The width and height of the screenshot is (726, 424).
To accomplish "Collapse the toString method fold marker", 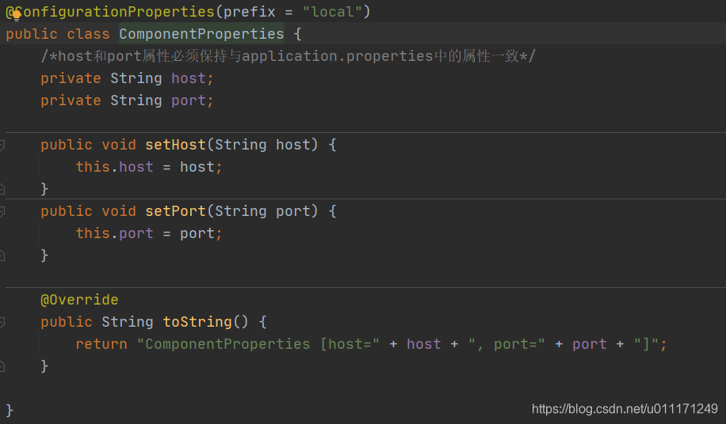I will pyautogui.click(x=2, y=323).
